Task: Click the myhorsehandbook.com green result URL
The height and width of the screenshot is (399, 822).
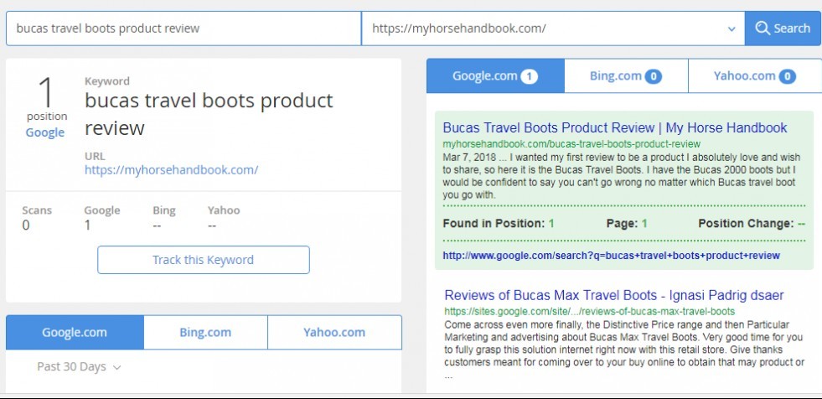Action: [x=571, y=144]
